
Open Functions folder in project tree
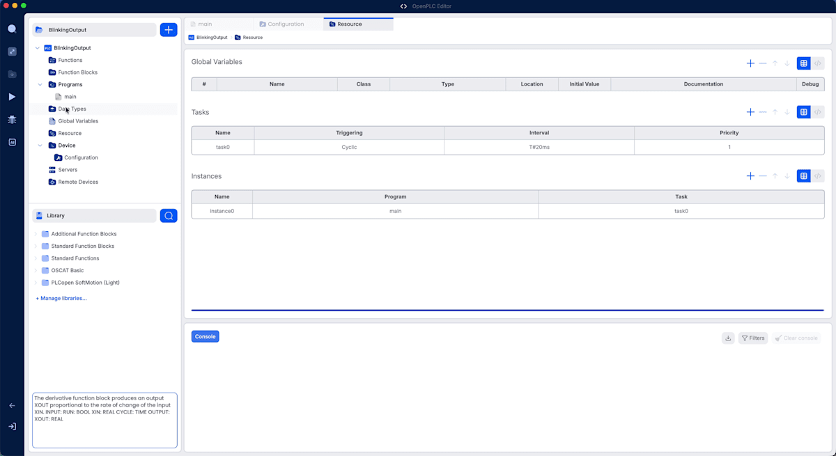[x=70, y=61]
